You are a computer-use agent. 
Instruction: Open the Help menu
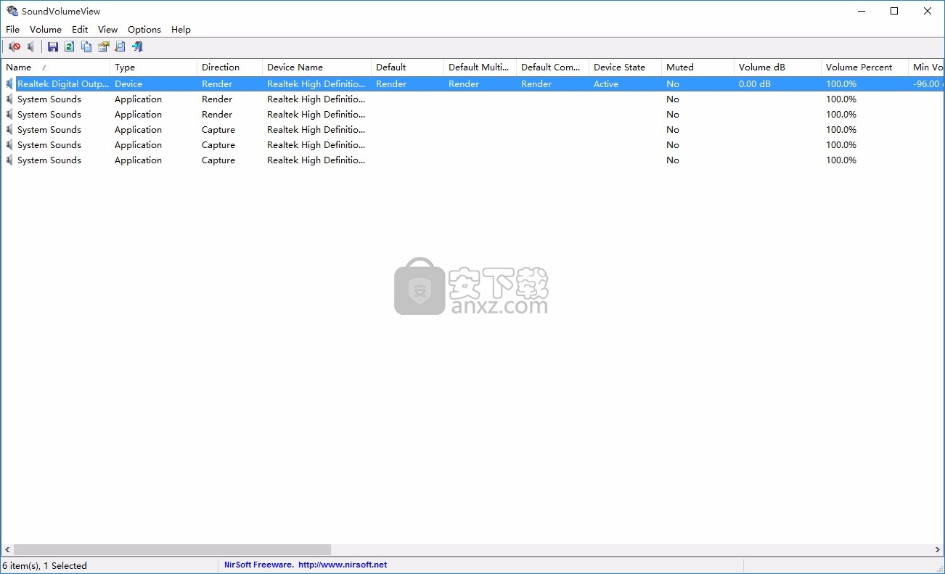point(181,29)
